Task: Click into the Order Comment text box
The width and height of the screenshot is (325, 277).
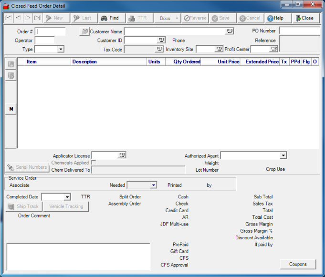Action: click(78, 256)
